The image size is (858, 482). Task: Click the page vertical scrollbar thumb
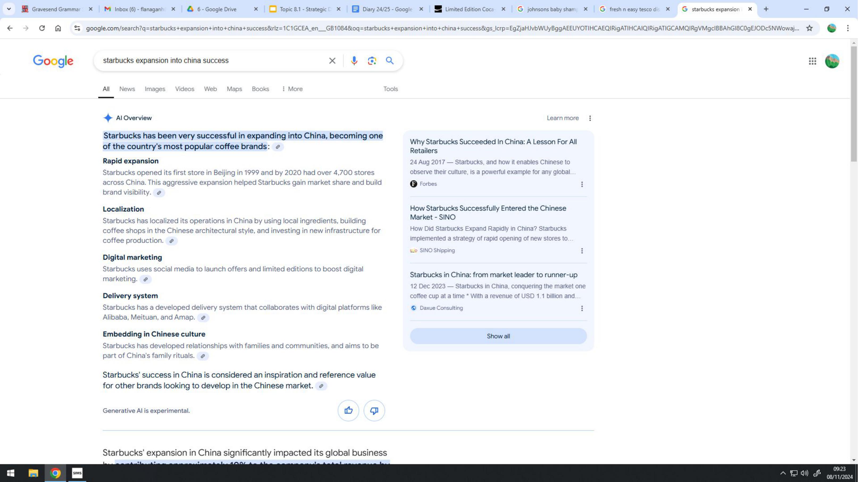[854, 104]
